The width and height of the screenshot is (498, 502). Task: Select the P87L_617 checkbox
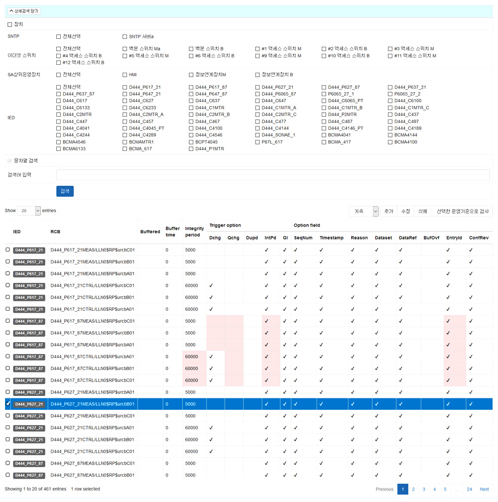tap(257, 142)
